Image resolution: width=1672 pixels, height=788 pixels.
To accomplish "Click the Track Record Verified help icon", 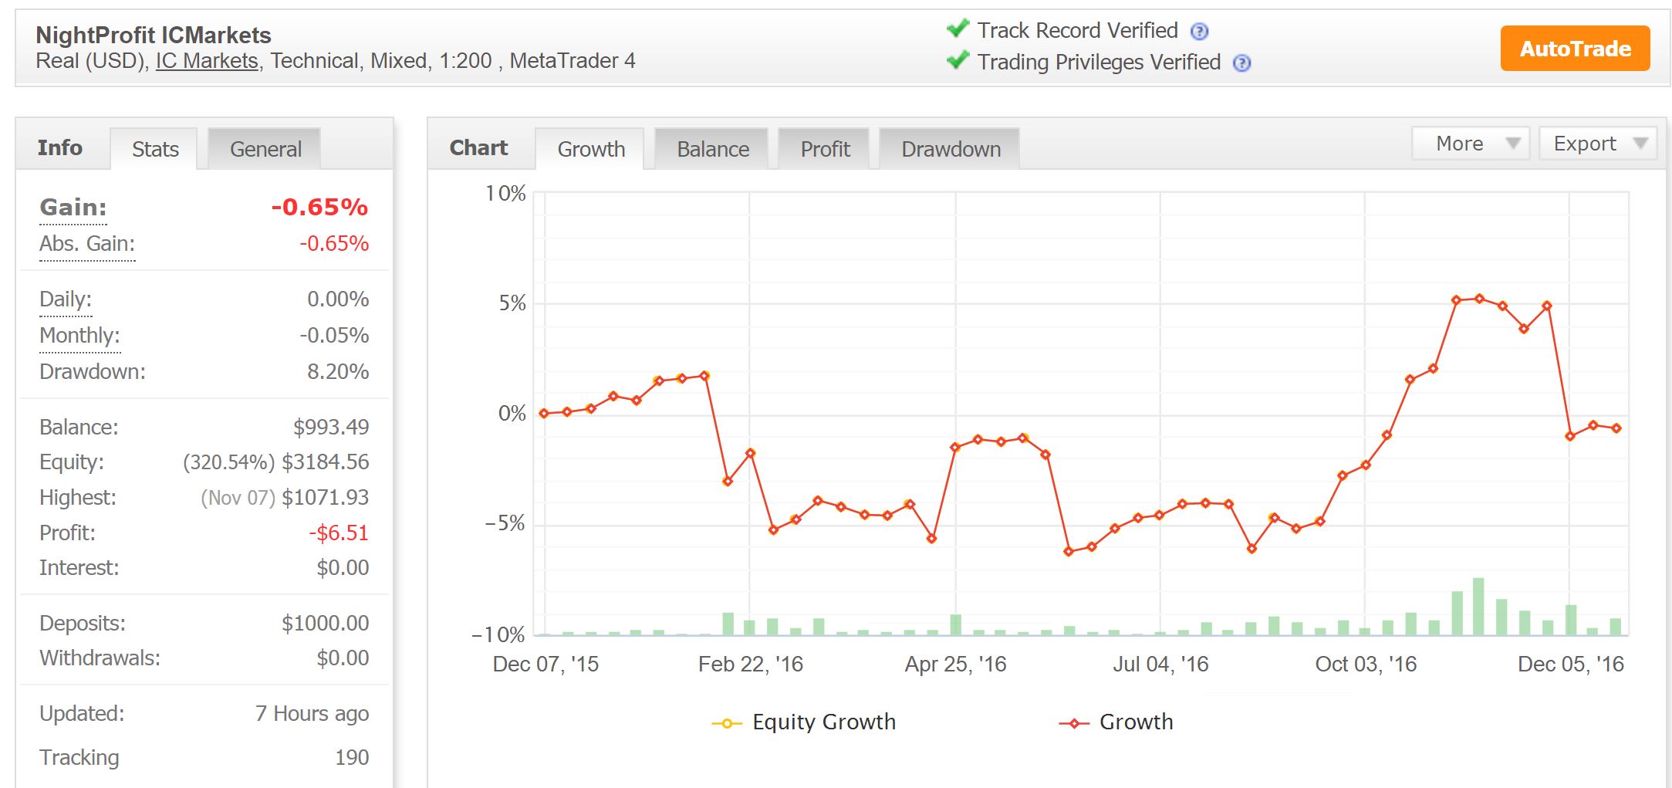I will point(1199,32).
